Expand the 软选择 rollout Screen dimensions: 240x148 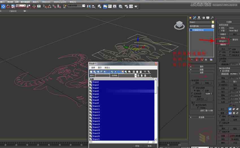(x=202, y=117)
